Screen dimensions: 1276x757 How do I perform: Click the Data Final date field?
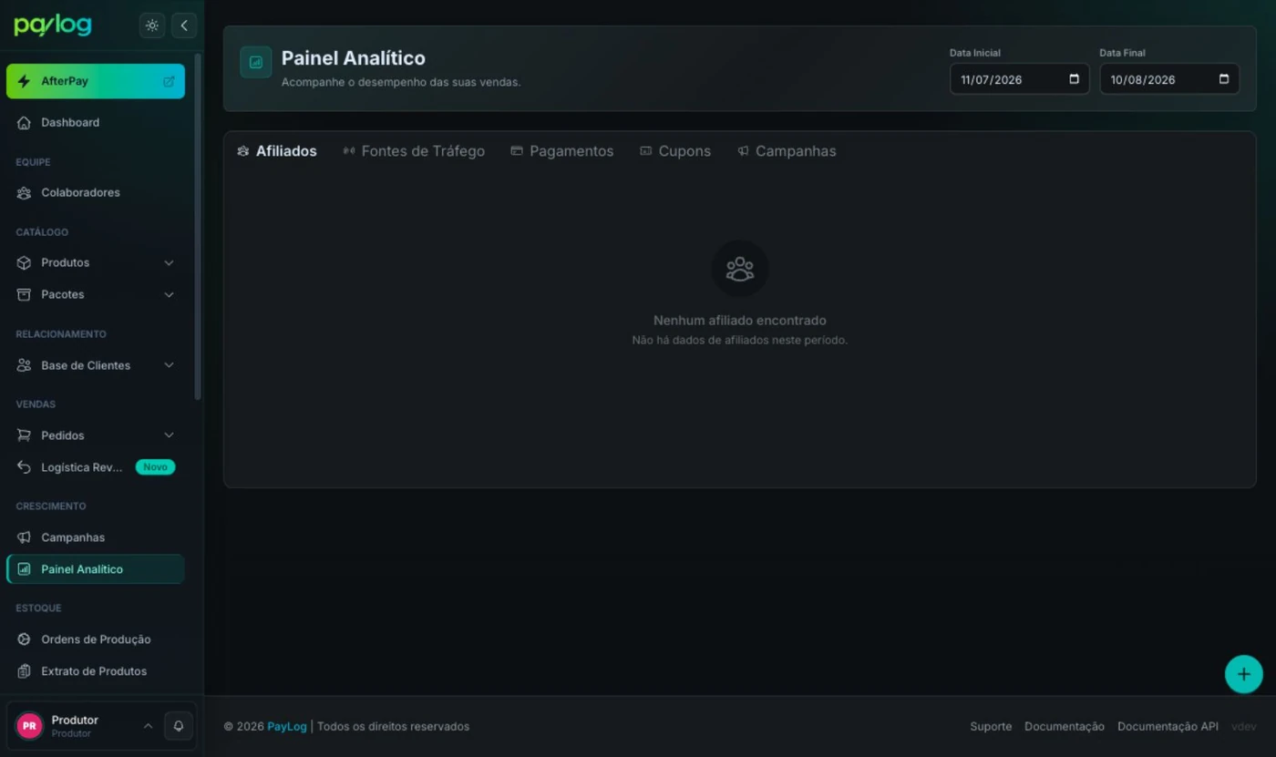[1169, 79]
